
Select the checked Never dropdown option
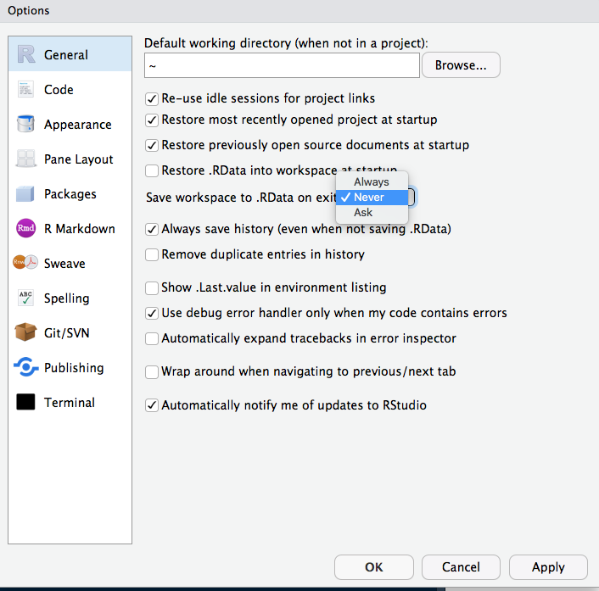point(369,198)
